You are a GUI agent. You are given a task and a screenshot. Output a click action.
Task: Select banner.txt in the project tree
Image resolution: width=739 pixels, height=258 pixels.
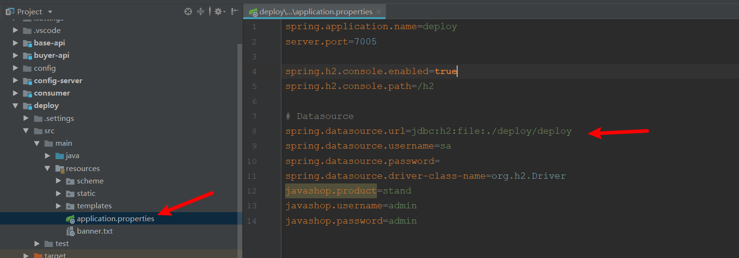(x=95, y=231)
